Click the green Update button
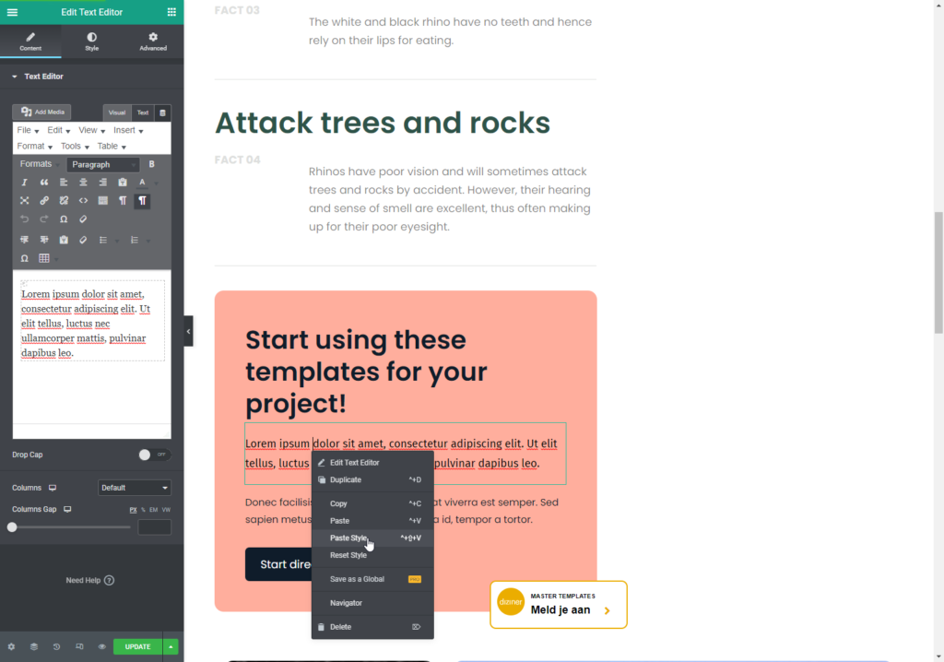Screen dimensions: 944x662 [x=137, y=646]
